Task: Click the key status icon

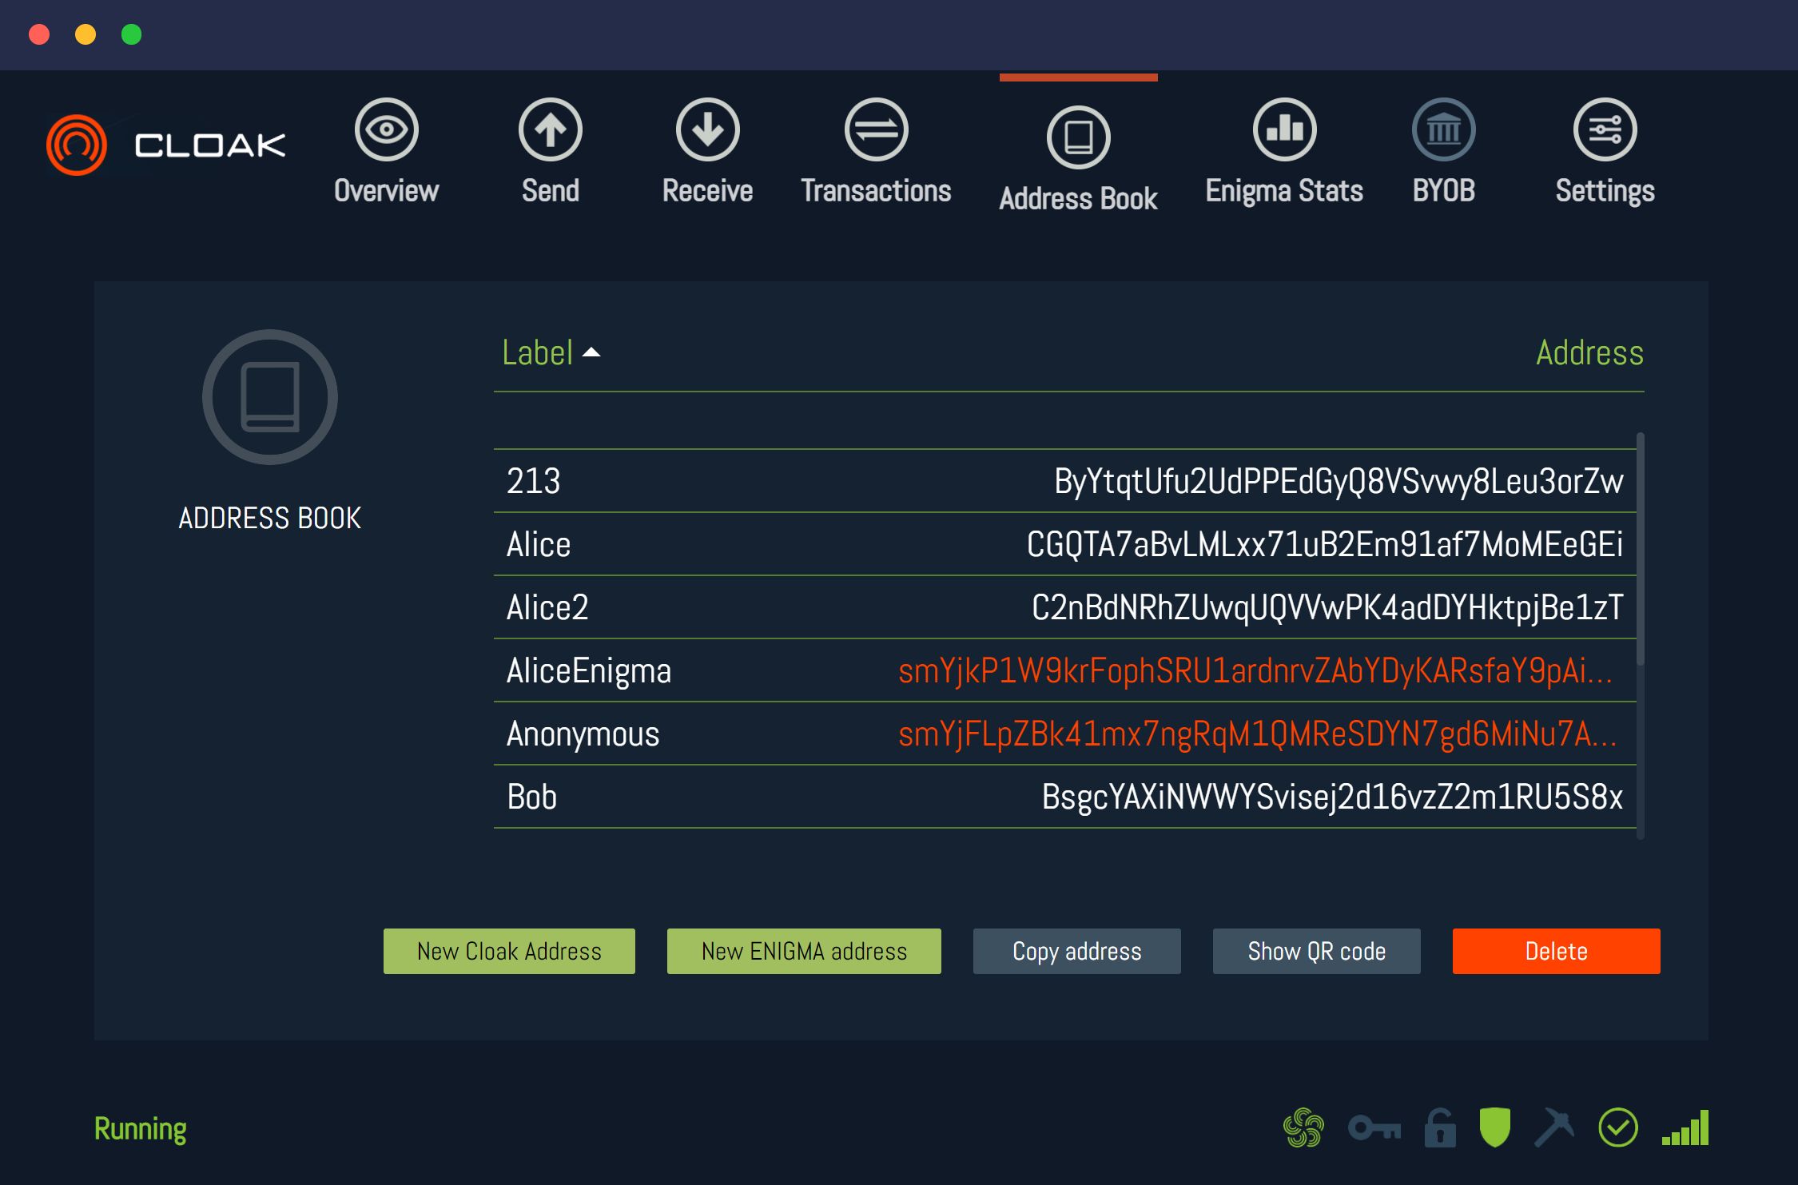Action: pyautogui.click(x=1374, y=1128)
